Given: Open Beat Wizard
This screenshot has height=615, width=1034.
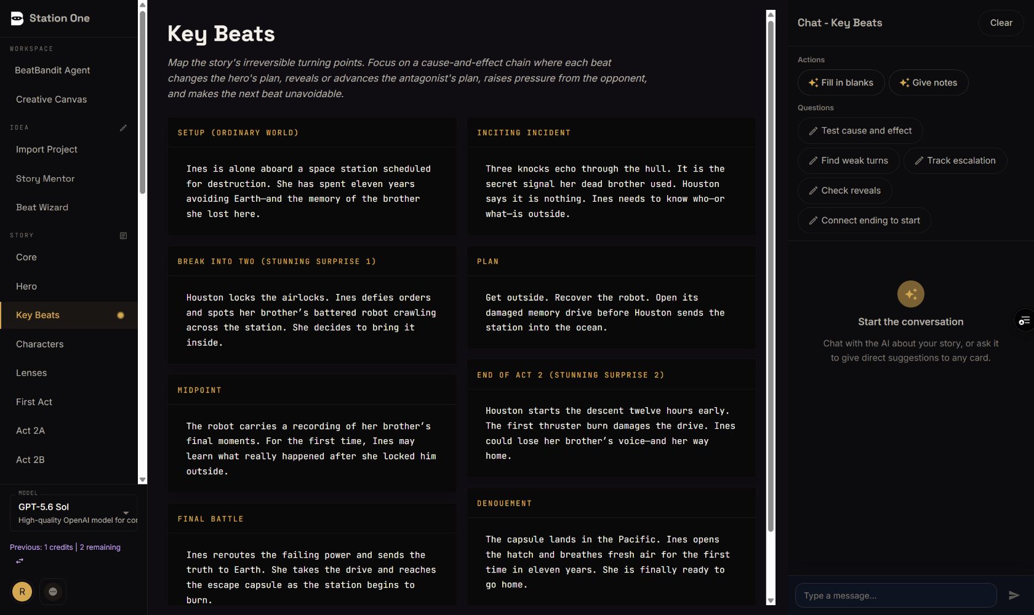Looking at the screenshot, I should pos(69,207).
